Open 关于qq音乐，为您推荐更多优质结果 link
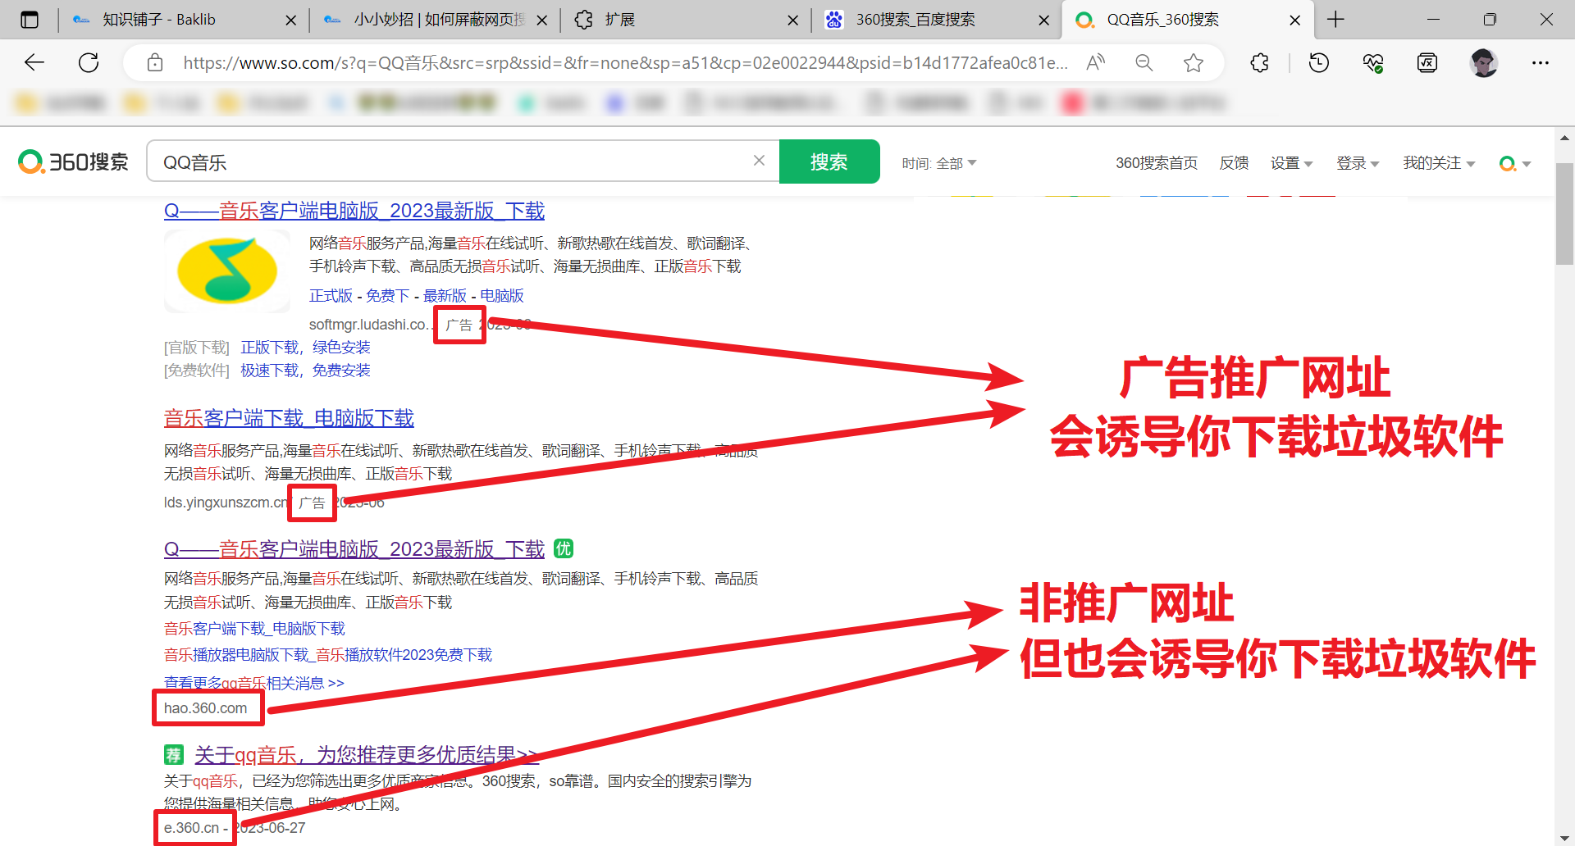Screen dimensions: 1575x846 (367, 754)
